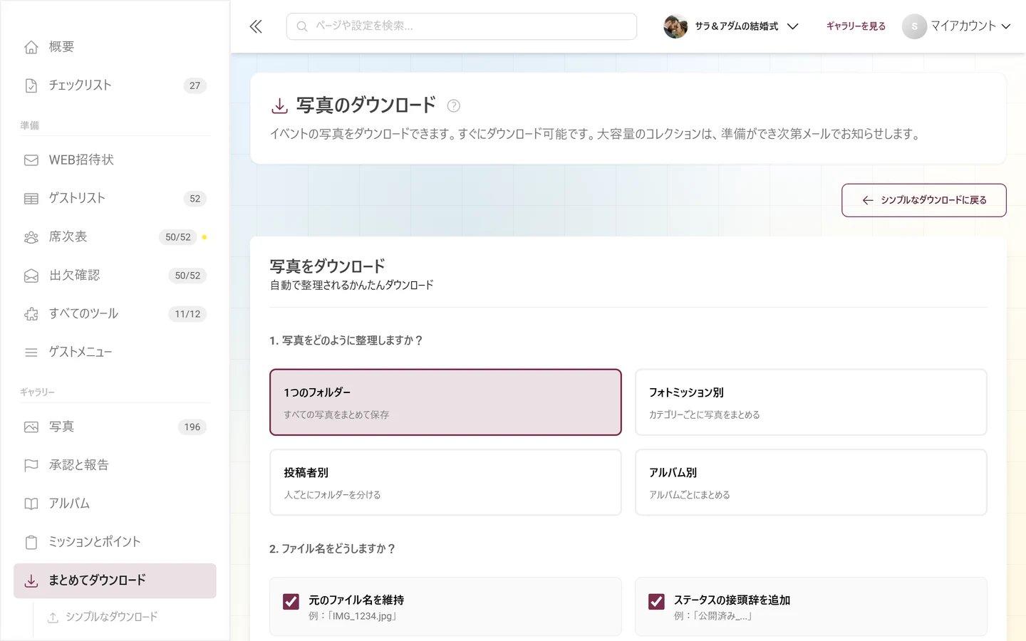Click the open envelope icon for 出欠確認
Screen dimensions: 1026x641
[31, 276]
